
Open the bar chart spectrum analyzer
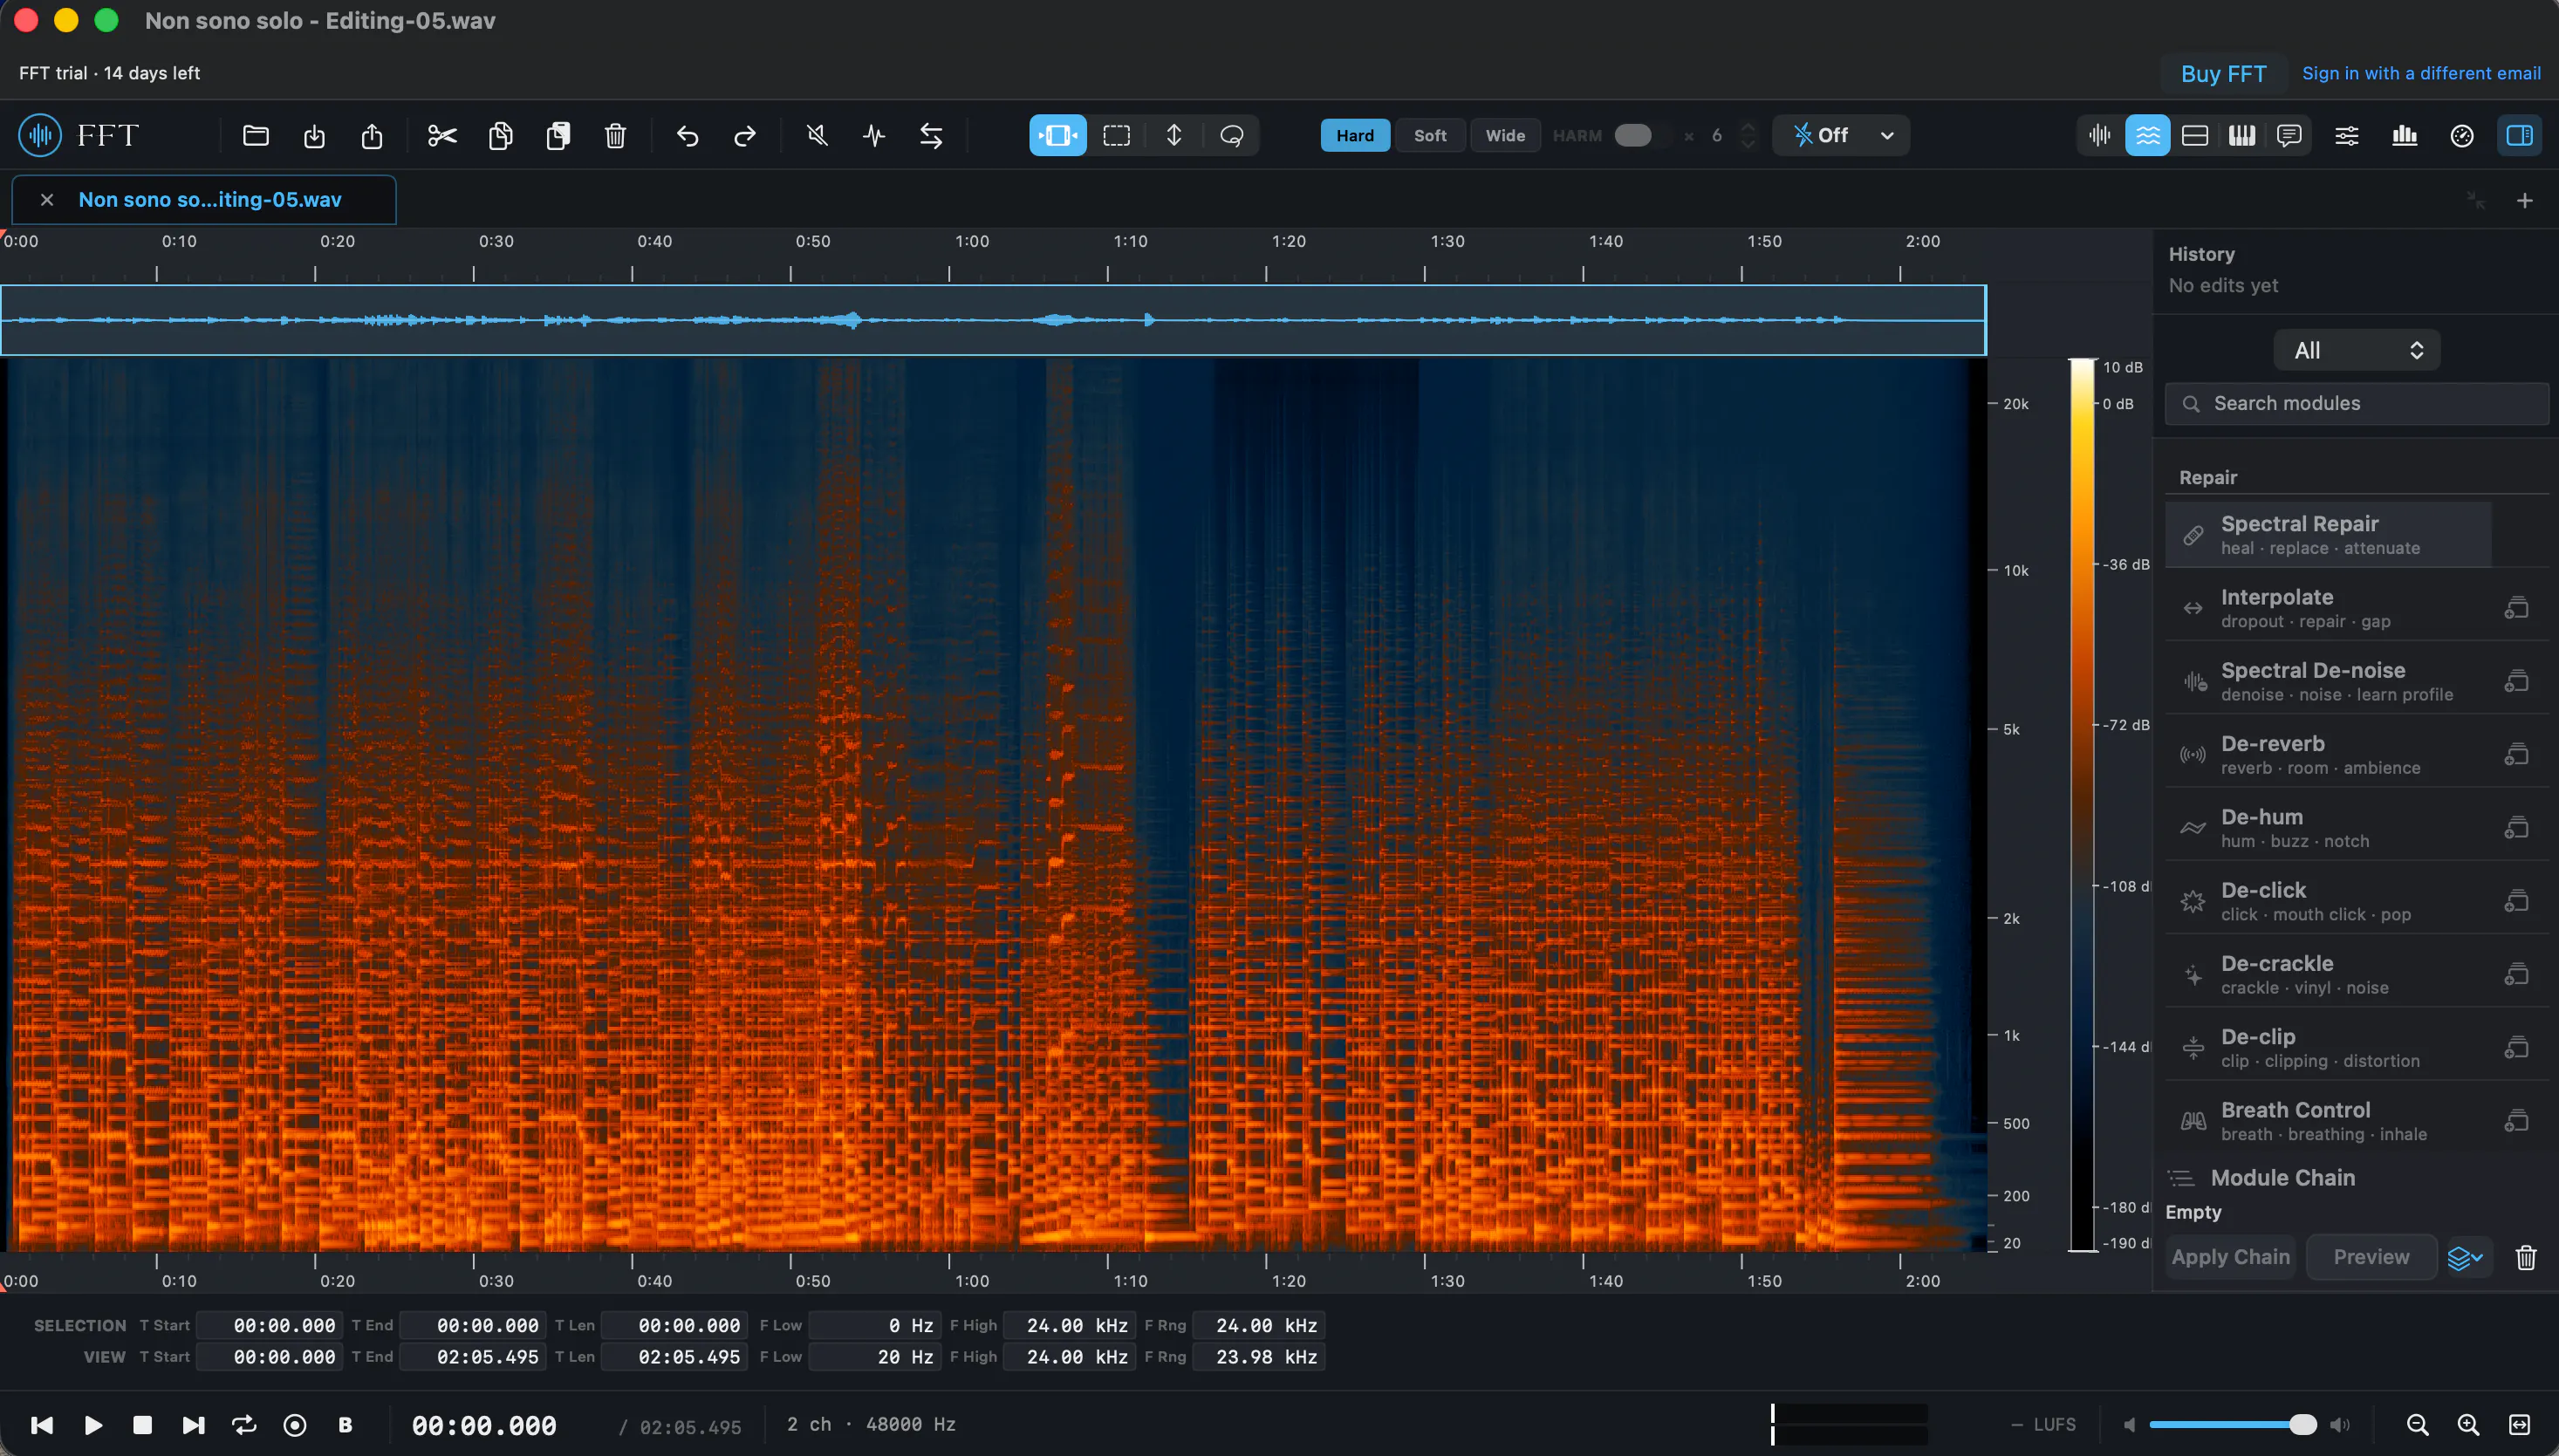[x=2405, y=135]
